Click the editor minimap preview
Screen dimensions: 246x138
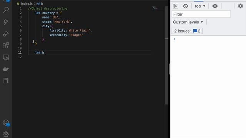pos(155,8)
